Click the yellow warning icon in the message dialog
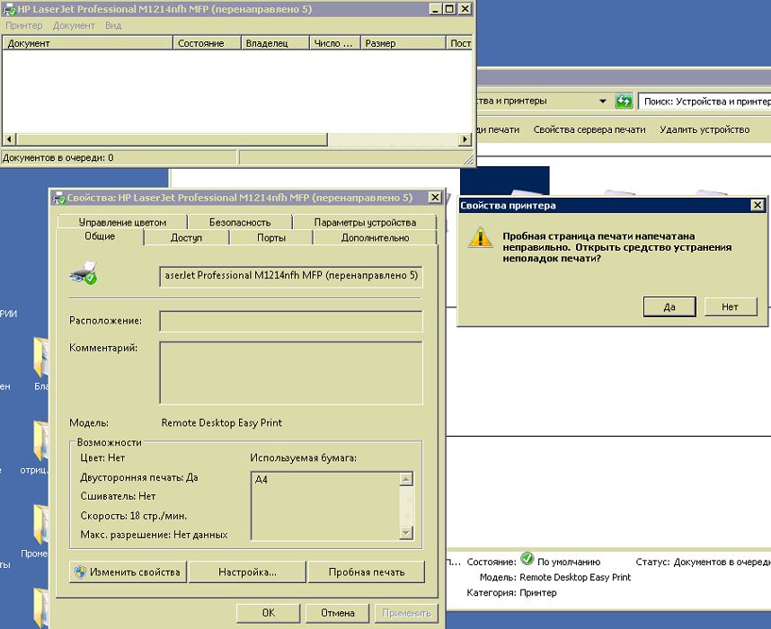This screenshot has height=629, width=771. (481, 236)
